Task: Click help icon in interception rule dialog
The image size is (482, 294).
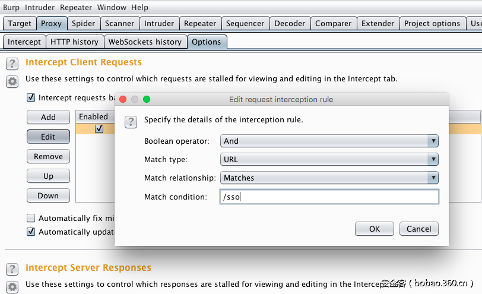Action: point(131,122)
